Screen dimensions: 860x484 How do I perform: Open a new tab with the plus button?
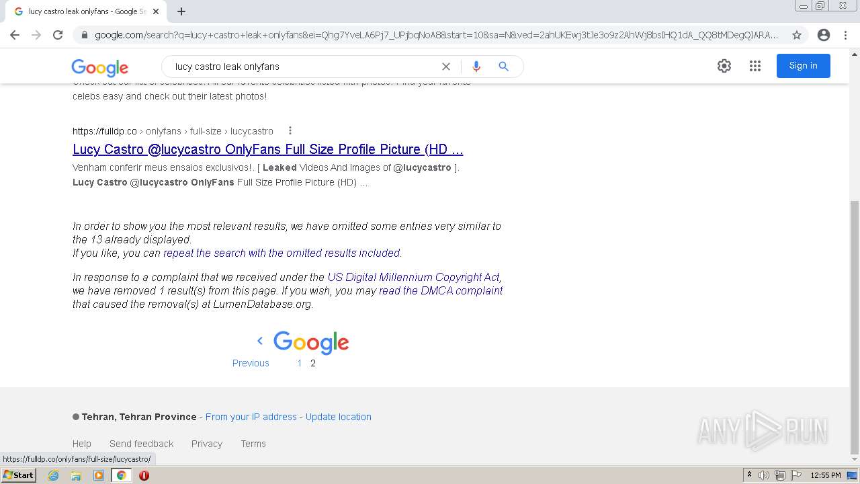coord(181,11)
